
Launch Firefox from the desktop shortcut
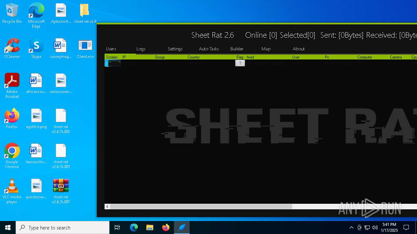(x=12, y=119)
